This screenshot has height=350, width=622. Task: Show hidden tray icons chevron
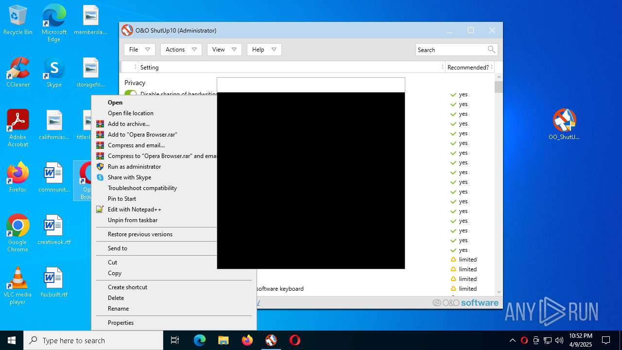513,340
